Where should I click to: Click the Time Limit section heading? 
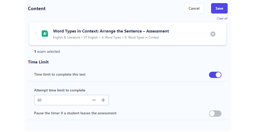[x=38, y=62]
